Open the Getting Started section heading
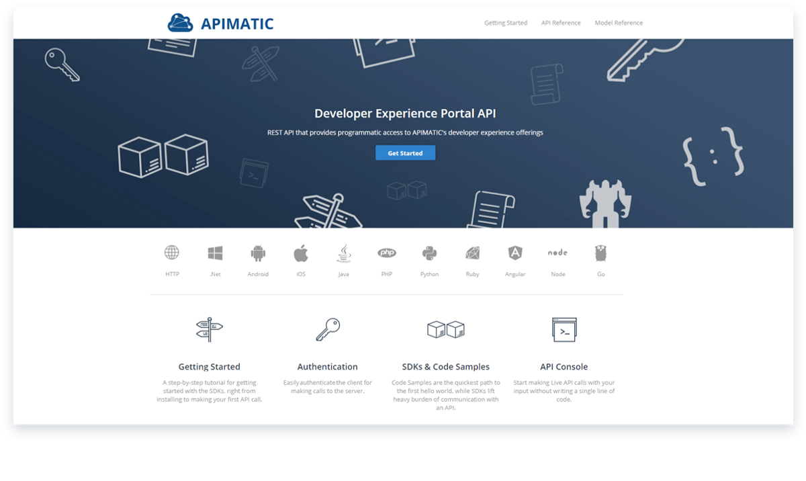The height and width of the screenshot is (481, 806). pyautogui.click(x=209, y=367)
